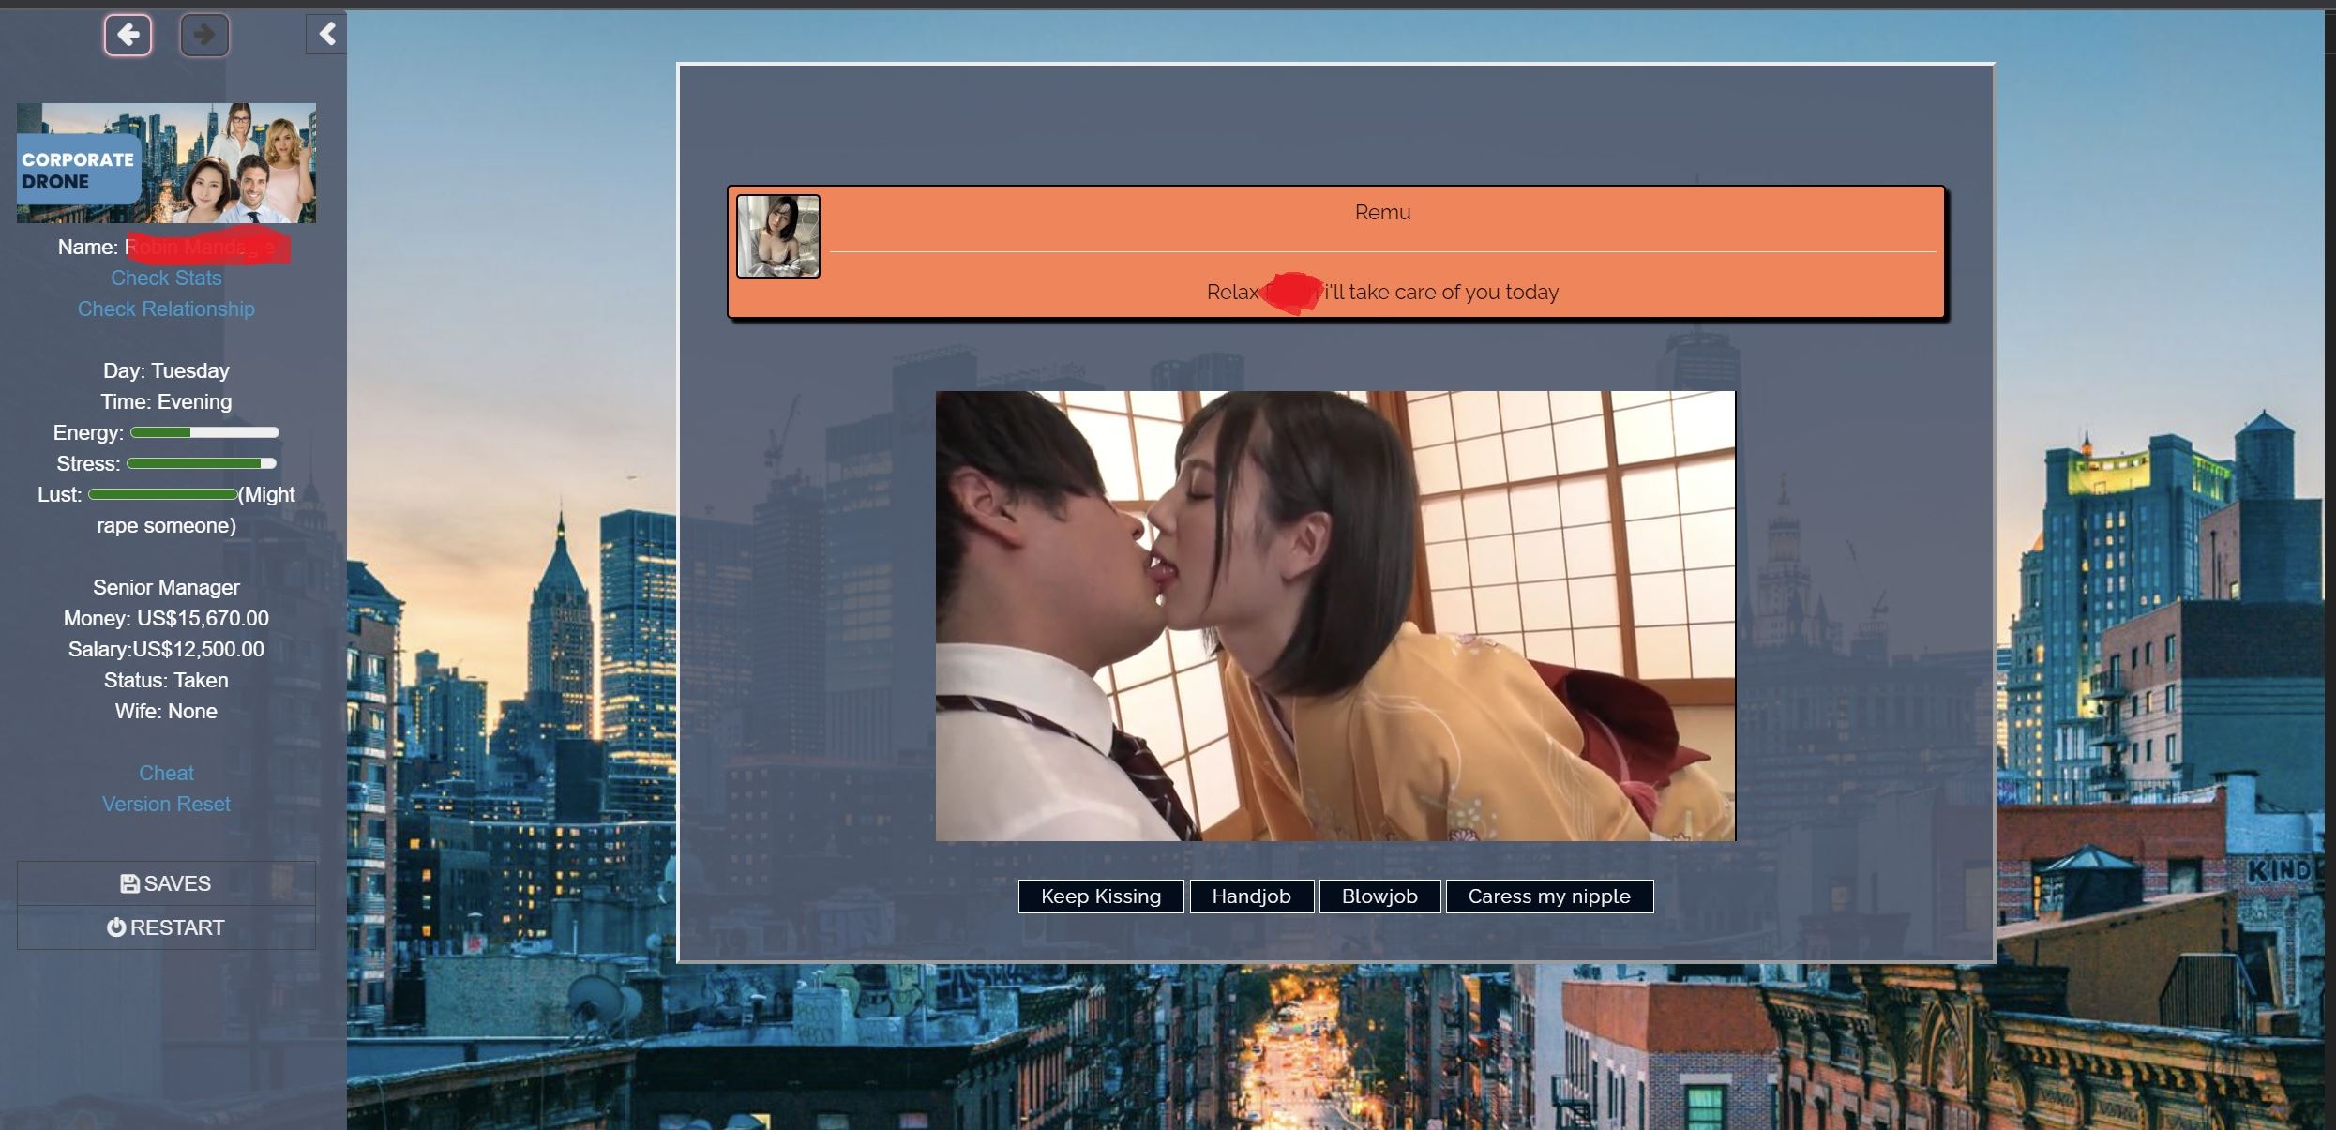Click Remu's avatar portrait in the dialogue box

(777, 236)
